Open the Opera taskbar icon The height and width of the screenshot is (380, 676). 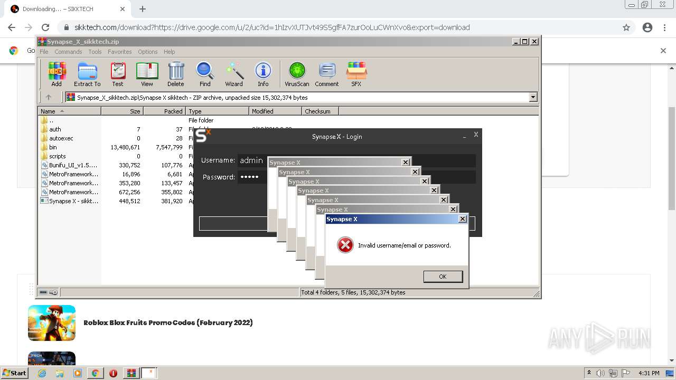pyautogui.click(x=113, y=373)
